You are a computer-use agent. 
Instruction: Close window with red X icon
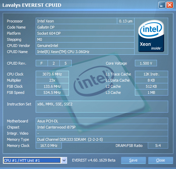tap(170, 5)
